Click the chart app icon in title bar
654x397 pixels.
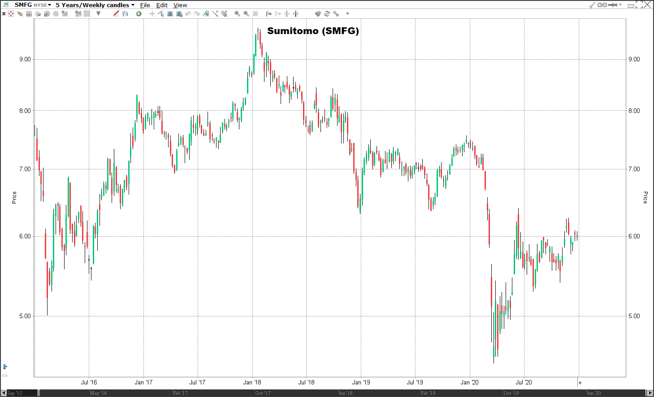click(x=5, y=4)
